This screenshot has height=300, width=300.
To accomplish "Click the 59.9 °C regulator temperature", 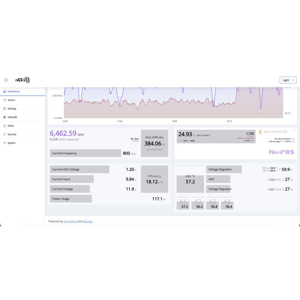I will pyautogui.click(x=287, y=169).
